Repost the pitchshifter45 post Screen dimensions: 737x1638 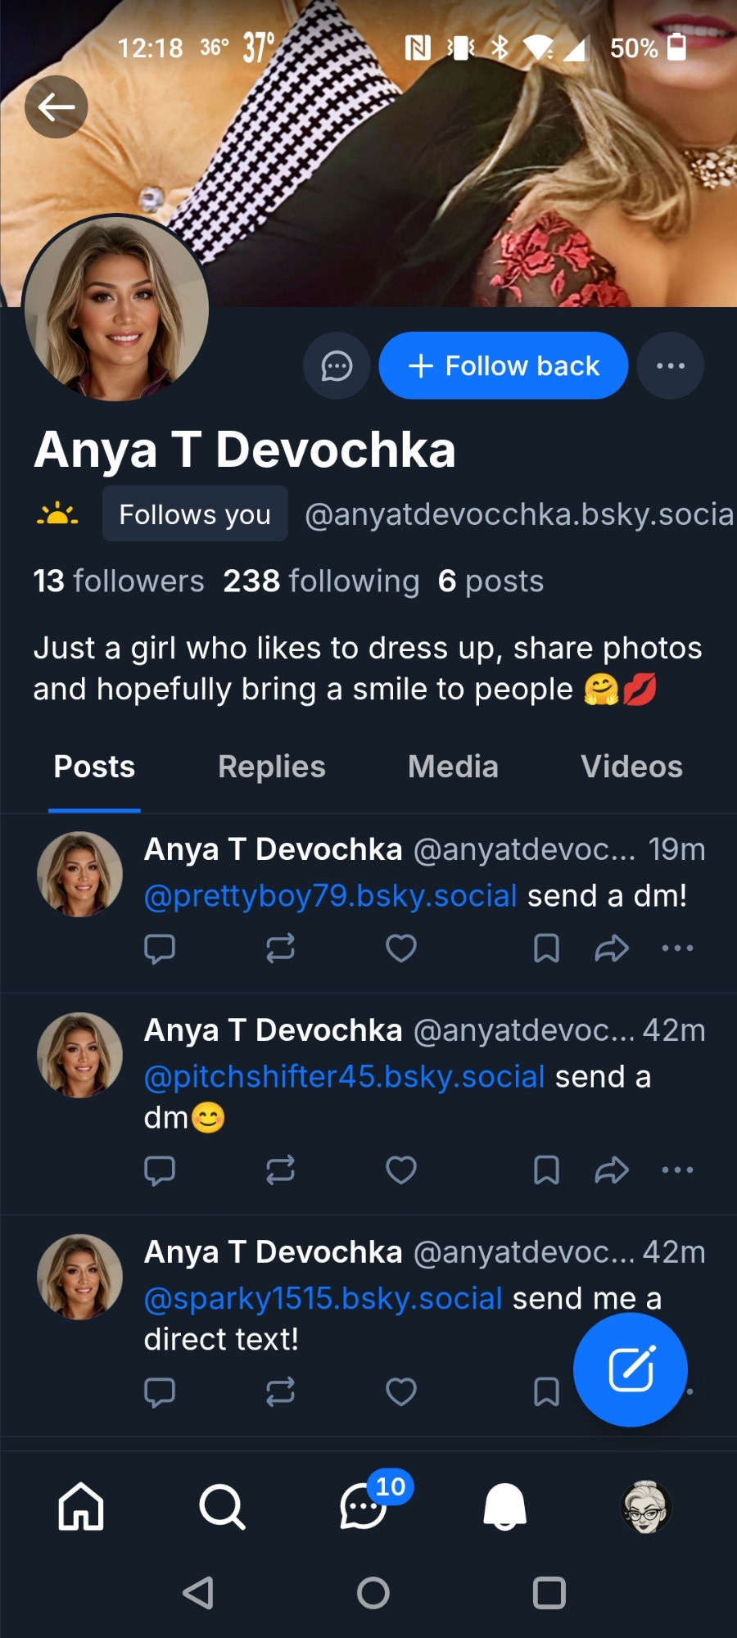coord(280,1170)
